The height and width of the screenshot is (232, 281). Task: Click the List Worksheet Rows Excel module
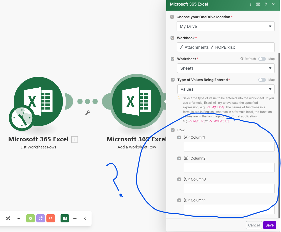38,101
